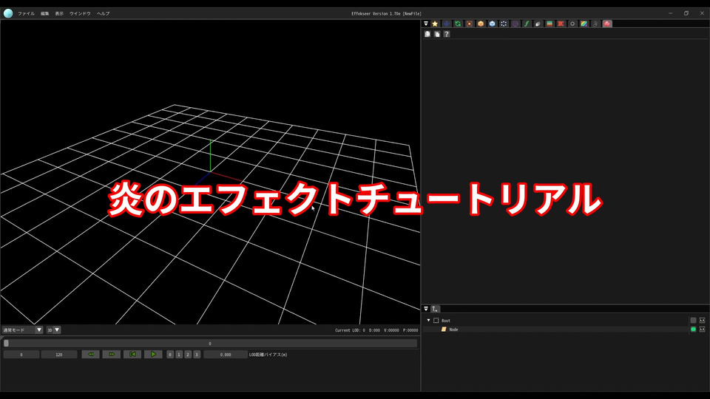Open the yellow star tab icon
This screenshot has width=710, height=399.
[435, 24]
